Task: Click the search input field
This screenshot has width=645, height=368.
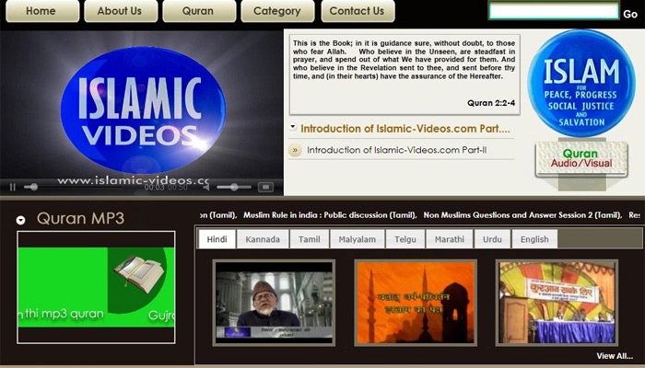Action: coord(553,11)
